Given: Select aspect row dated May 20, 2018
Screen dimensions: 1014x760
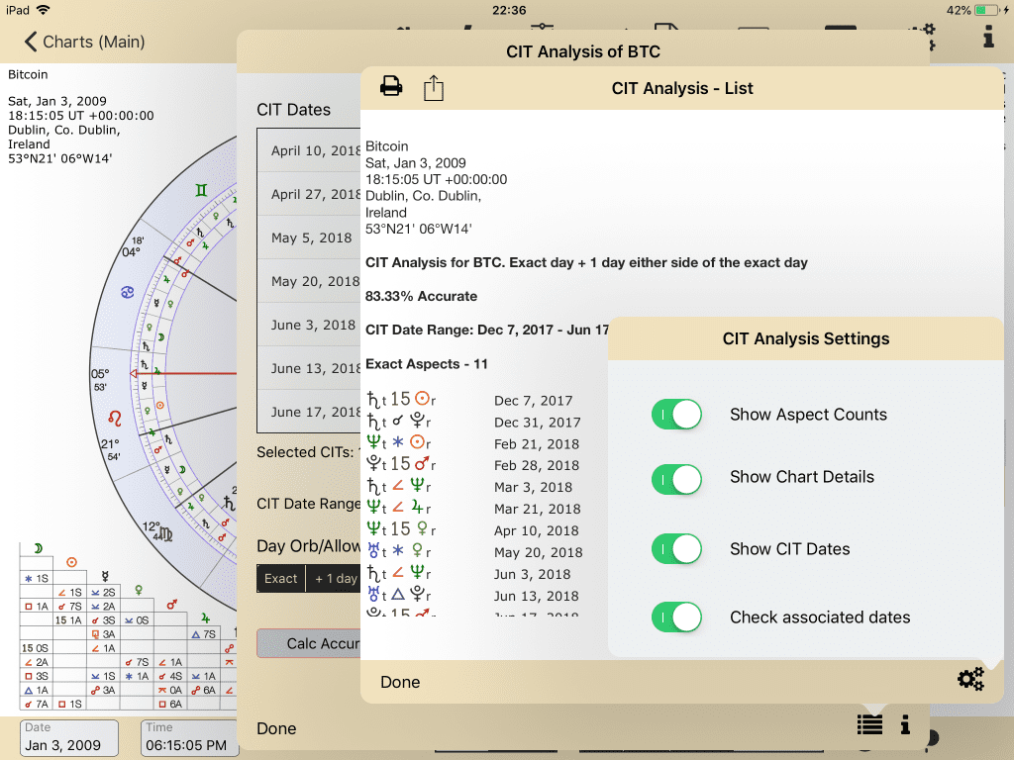Looking at the screenshot, I should pos(473,552).
